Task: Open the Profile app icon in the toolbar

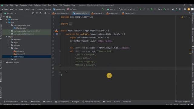Action: tap(159, 9)
